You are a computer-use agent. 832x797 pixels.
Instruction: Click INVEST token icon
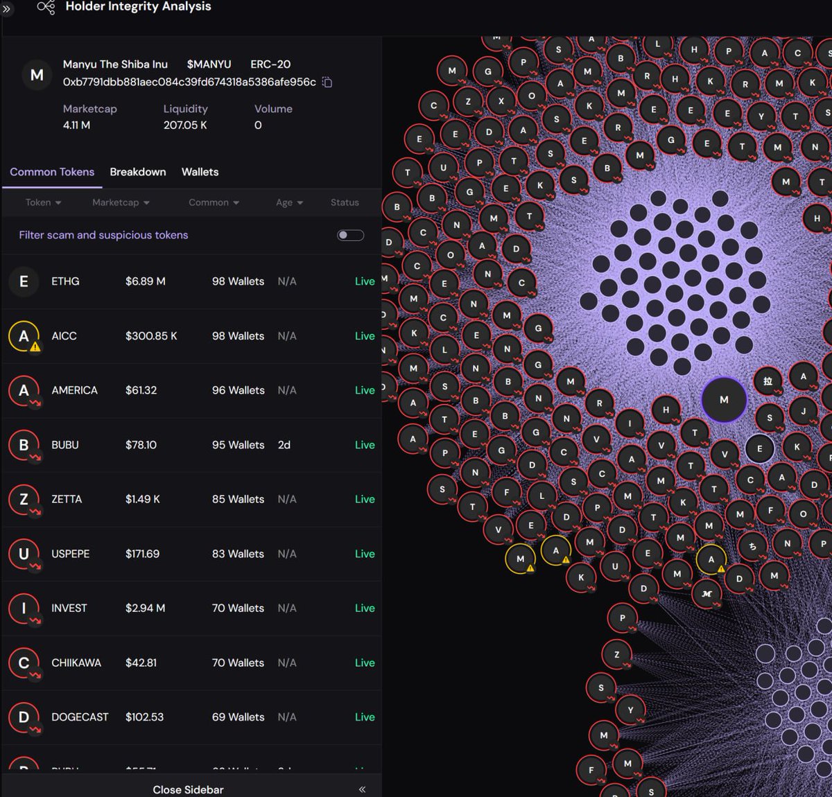pyautogui.click(x=24, y=608)
